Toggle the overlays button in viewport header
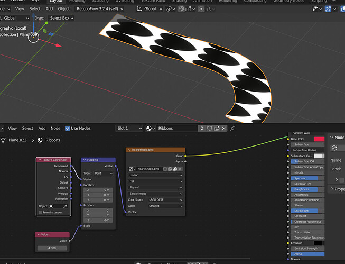 point(343,9)
